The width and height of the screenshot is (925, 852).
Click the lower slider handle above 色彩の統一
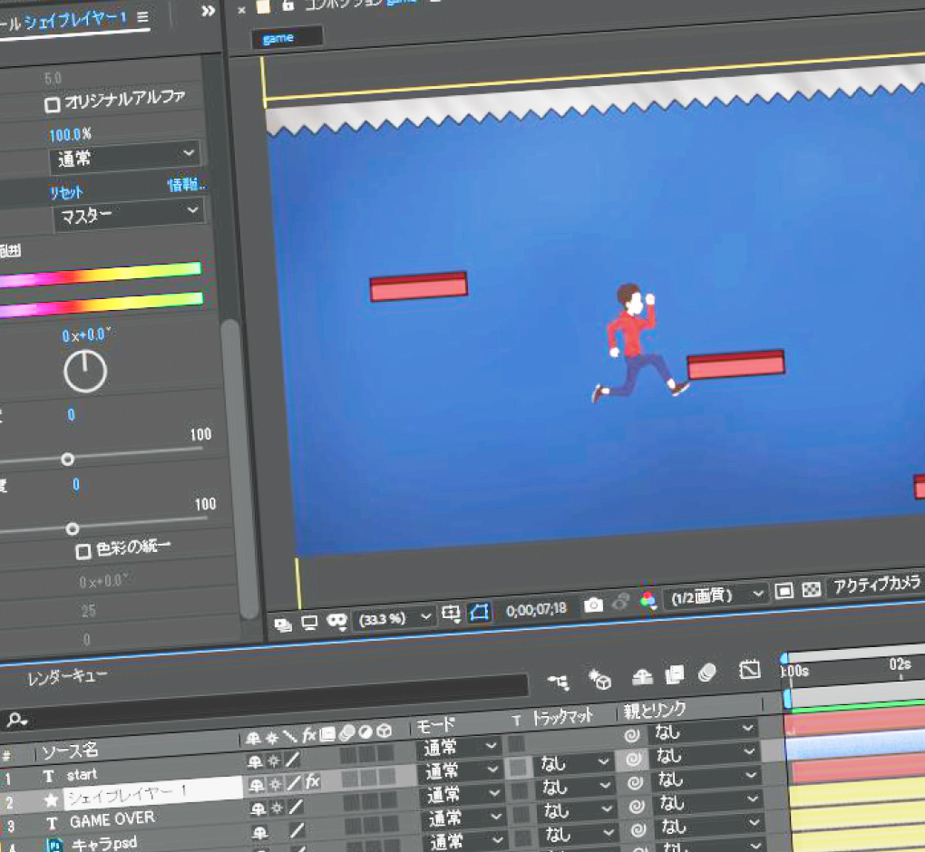coord(73,529)
